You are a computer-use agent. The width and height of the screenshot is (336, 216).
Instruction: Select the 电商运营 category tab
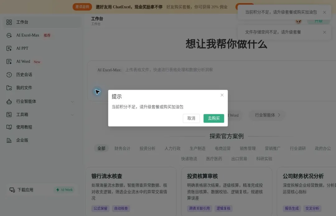point(223,148)
